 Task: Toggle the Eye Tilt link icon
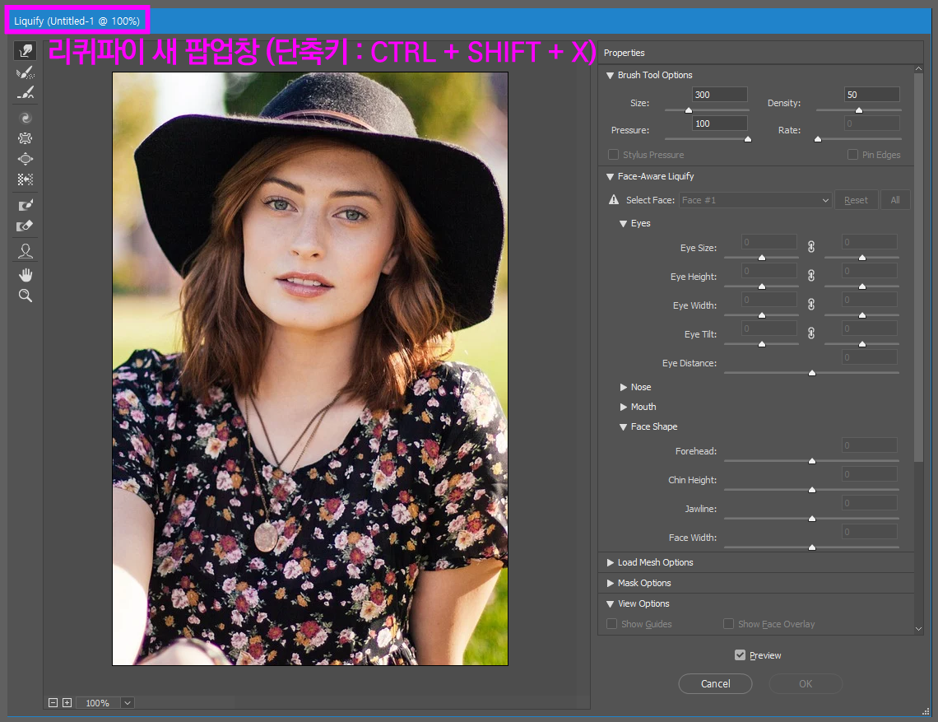click(811, 333)
